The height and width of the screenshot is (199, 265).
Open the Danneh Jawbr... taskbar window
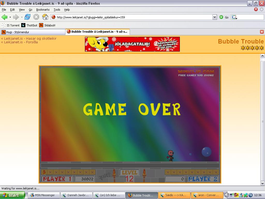tap(76, 195)
